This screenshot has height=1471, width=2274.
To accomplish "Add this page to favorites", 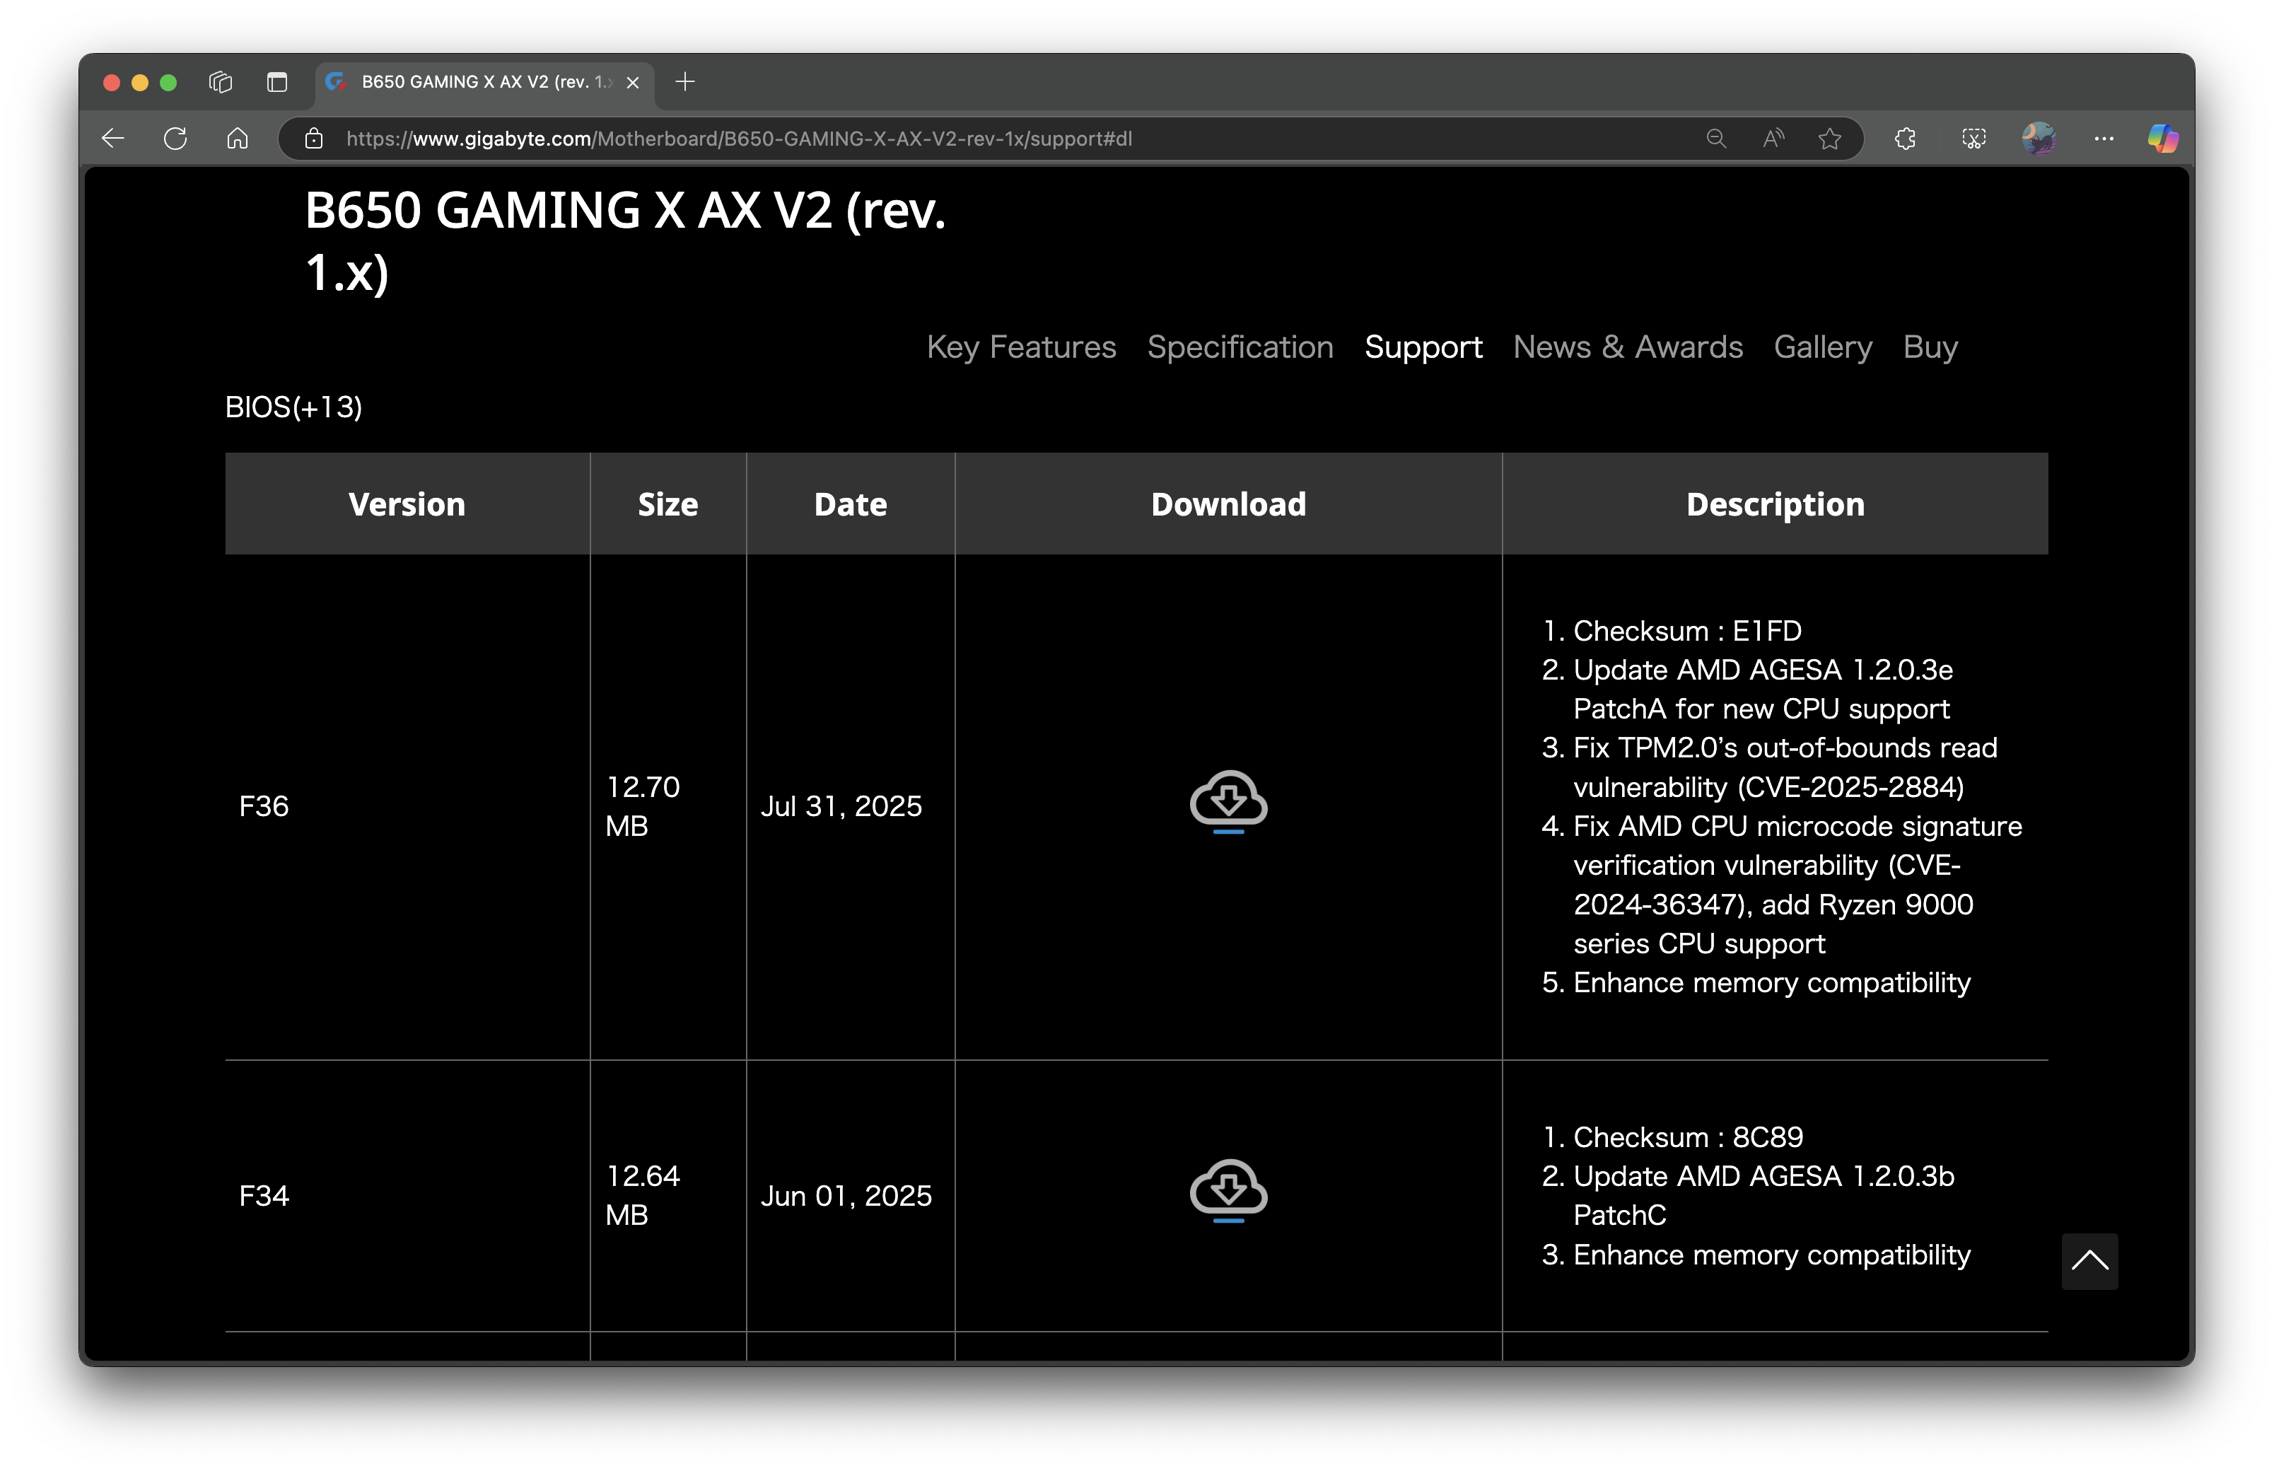I will (x=1829, y=139).
